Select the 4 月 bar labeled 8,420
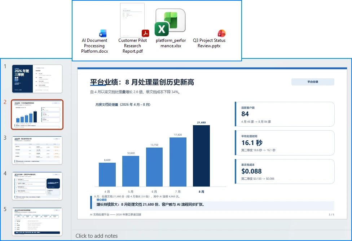This screenshot has width=352, height=241. point(107,175)
